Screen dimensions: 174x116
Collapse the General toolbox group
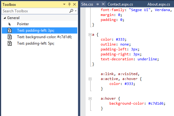5,18
